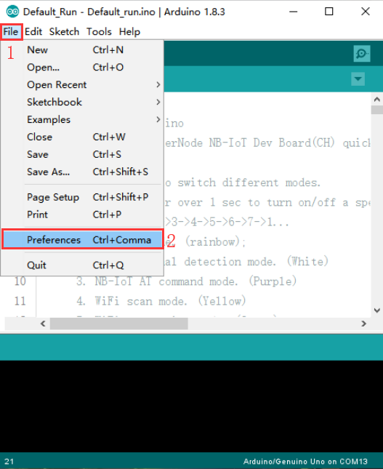Maximize the Arduino window
This screenshot has height=469, width=383.
click(329, 12)
